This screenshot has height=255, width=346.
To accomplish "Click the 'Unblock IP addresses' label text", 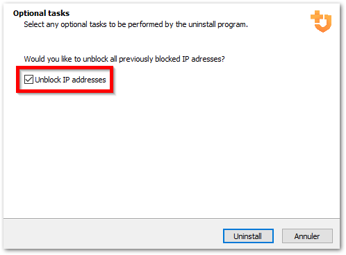I will [70, 80].
